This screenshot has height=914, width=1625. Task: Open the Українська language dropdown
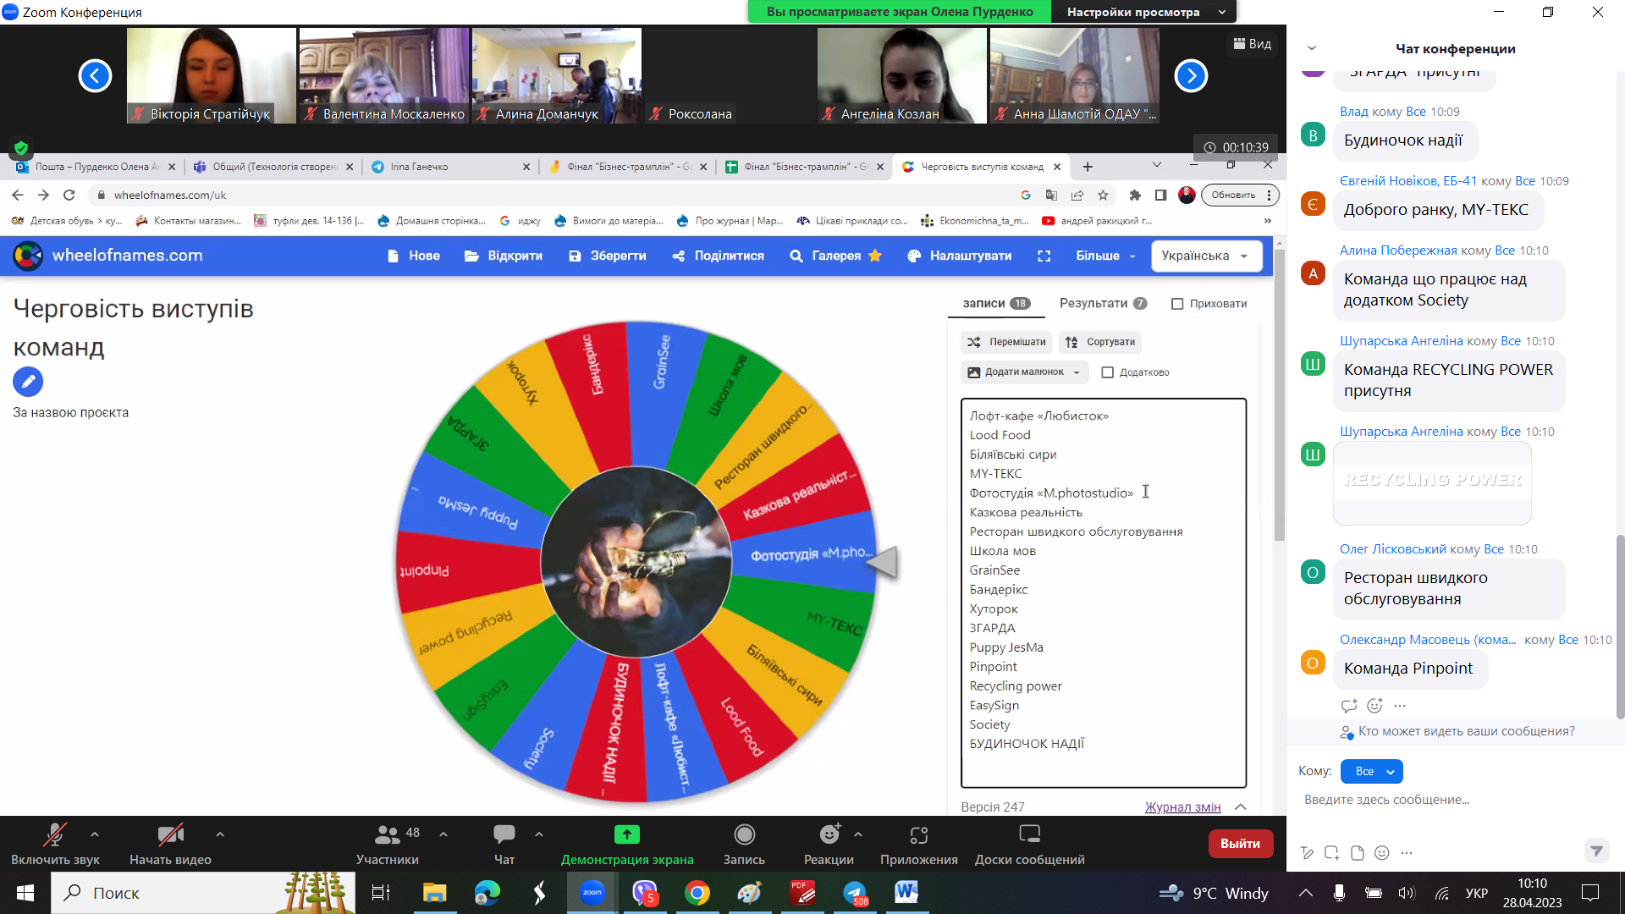click(x=1206, y=256)
